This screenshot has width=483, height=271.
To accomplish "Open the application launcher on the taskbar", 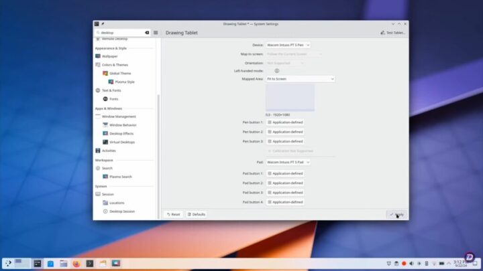I will [x=8, y=264].
